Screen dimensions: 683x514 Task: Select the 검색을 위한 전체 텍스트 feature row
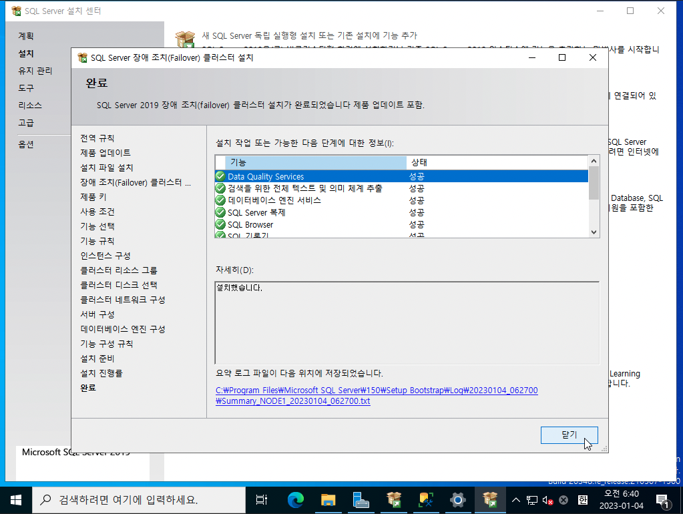[401, 189]
